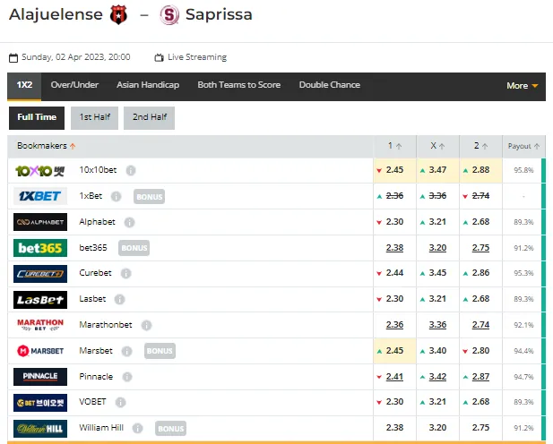The height and width of the screenshot is (444, 553).
Task: Open bet365 draw odds 3.20
Action: pos(437,248)
